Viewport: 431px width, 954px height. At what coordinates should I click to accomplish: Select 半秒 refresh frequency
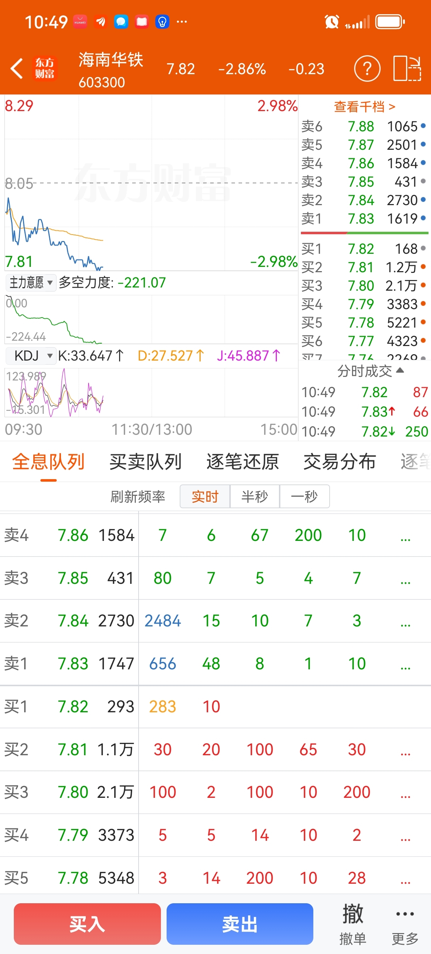[x=254, y=496]
